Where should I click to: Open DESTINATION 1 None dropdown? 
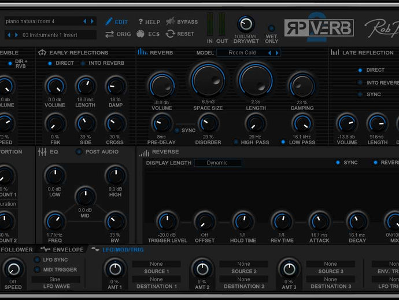pyautogui.click(x=156, y=279)
